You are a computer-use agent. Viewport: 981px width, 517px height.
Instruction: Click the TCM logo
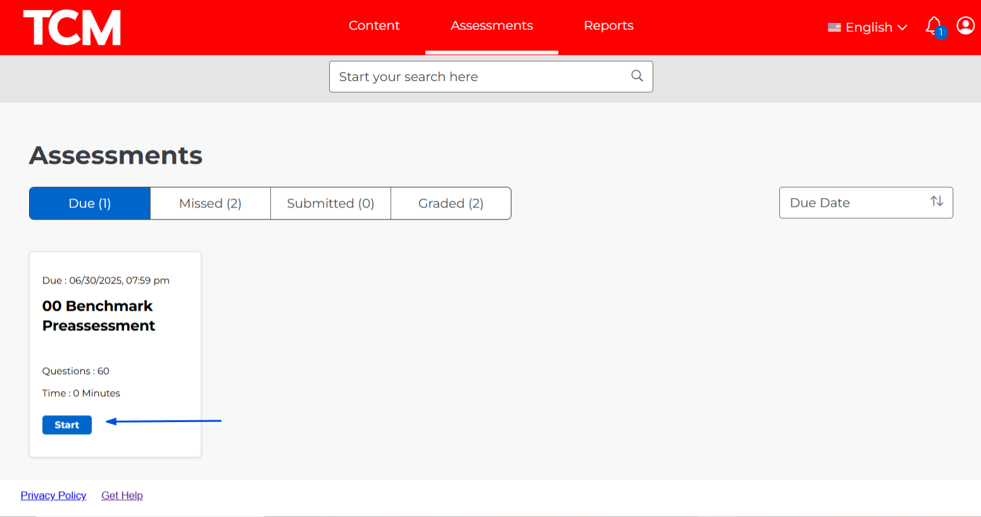point(72,28)
